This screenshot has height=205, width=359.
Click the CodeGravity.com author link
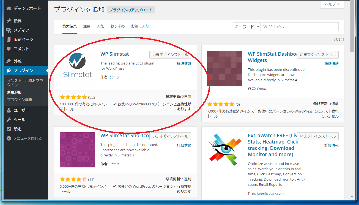click(x=270, y=193)
